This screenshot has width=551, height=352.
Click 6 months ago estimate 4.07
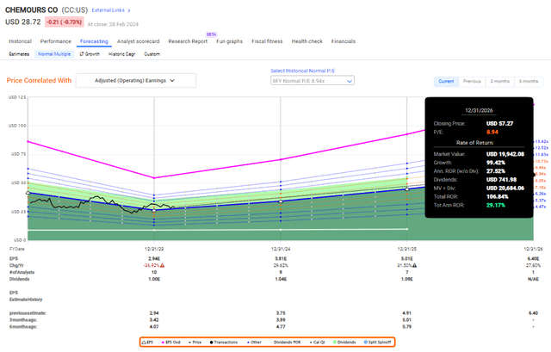point(154,327)
